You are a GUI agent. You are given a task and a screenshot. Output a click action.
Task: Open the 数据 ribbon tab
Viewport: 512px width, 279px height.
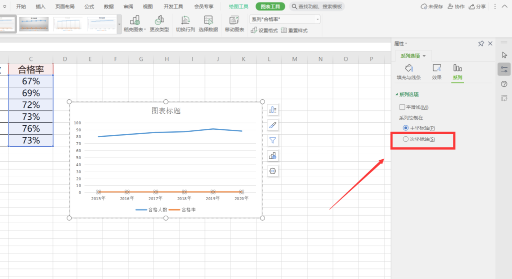pyautogui.click(x=108, y=6)
